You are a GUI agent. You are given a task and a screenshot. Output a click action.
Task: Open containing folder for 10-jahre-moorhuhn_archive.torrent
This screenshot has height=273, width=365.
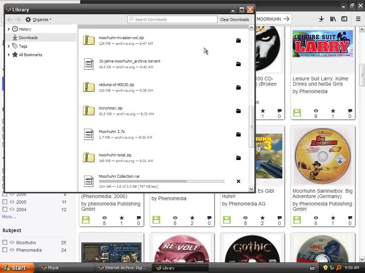pyautogui.click(x=238, y=64)
